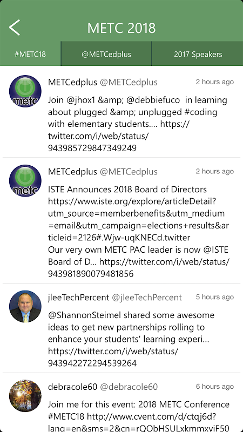243x432 pixels.
Task: Tap the @debracole60 handle
Action: pos(129,387)
